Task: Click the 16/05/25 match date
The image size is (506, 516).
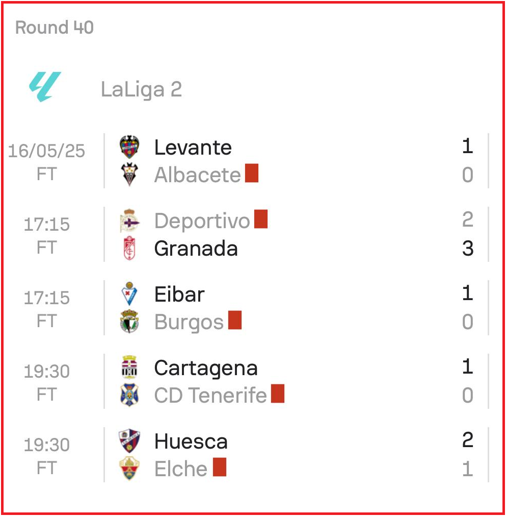Action: coord(46,151)
